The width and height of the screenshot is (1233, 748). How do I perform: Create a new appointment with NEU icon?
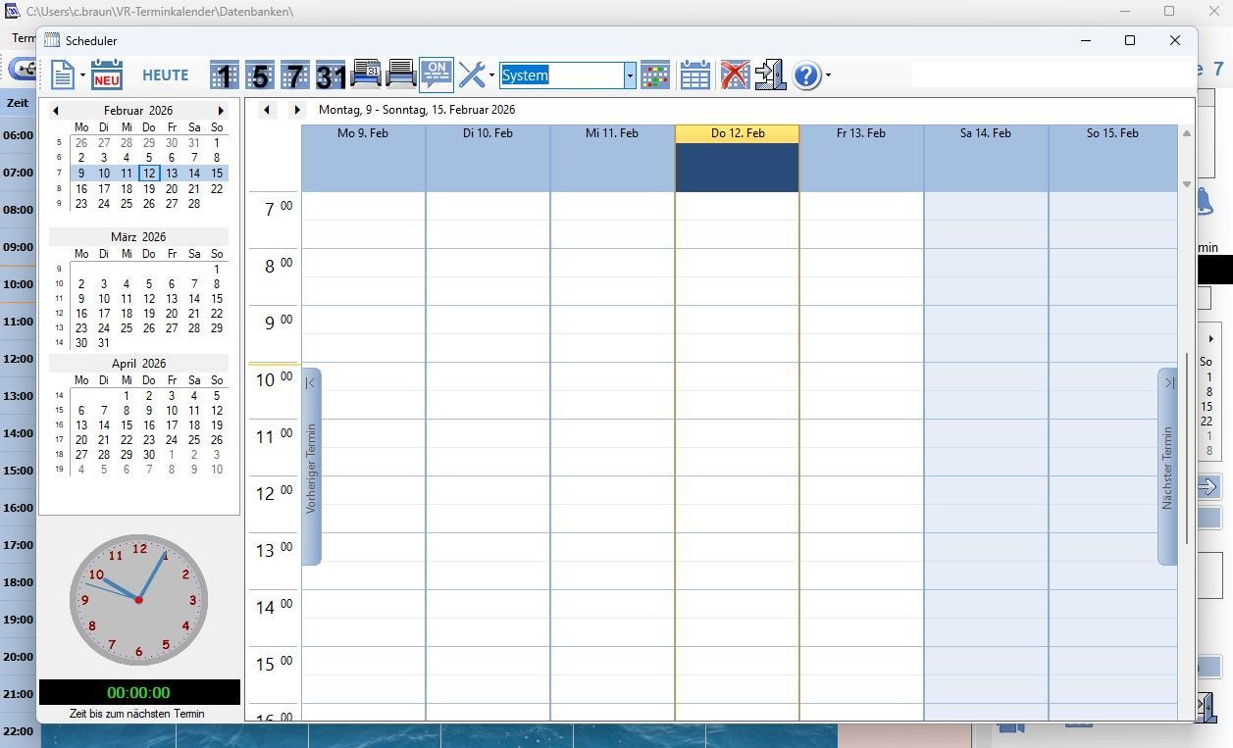[x=107, y=75]
